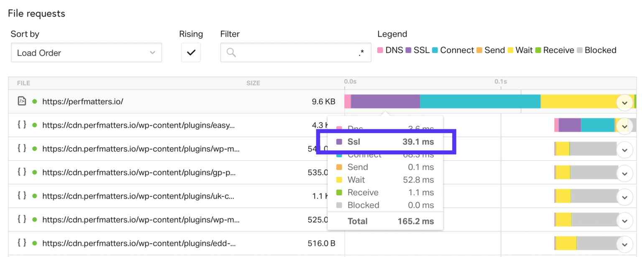The height and width of the screenshot is (257, 642).
Task: Click the .* regex icon in the Filter box
Action: point(362,53)
